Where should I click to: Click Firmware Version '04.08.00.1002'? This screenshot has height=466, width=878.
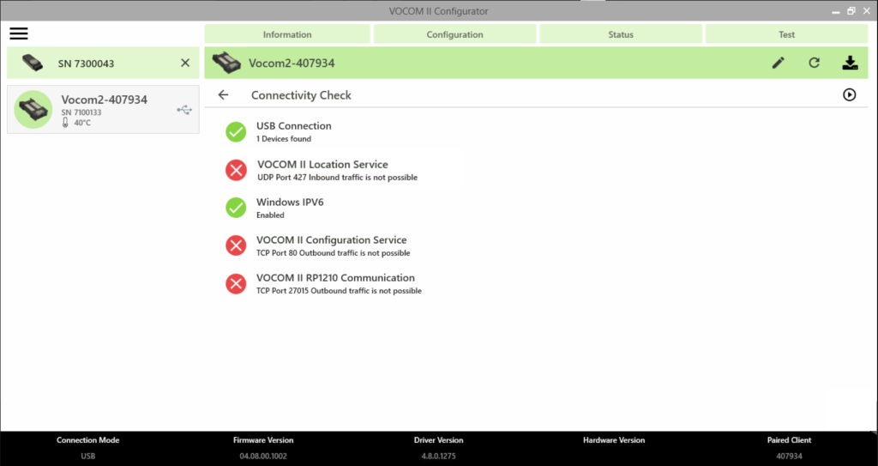coord(263,456)
